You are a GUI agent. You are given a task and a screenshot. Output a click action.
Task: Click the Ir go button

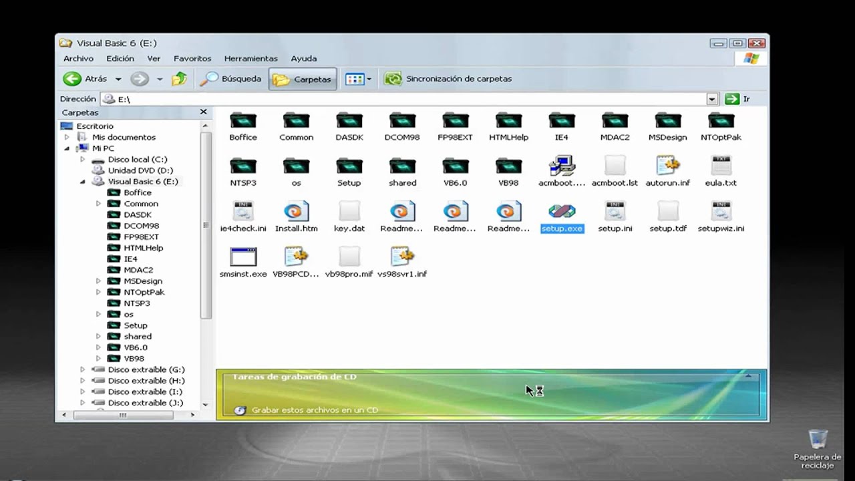[738, 99]
